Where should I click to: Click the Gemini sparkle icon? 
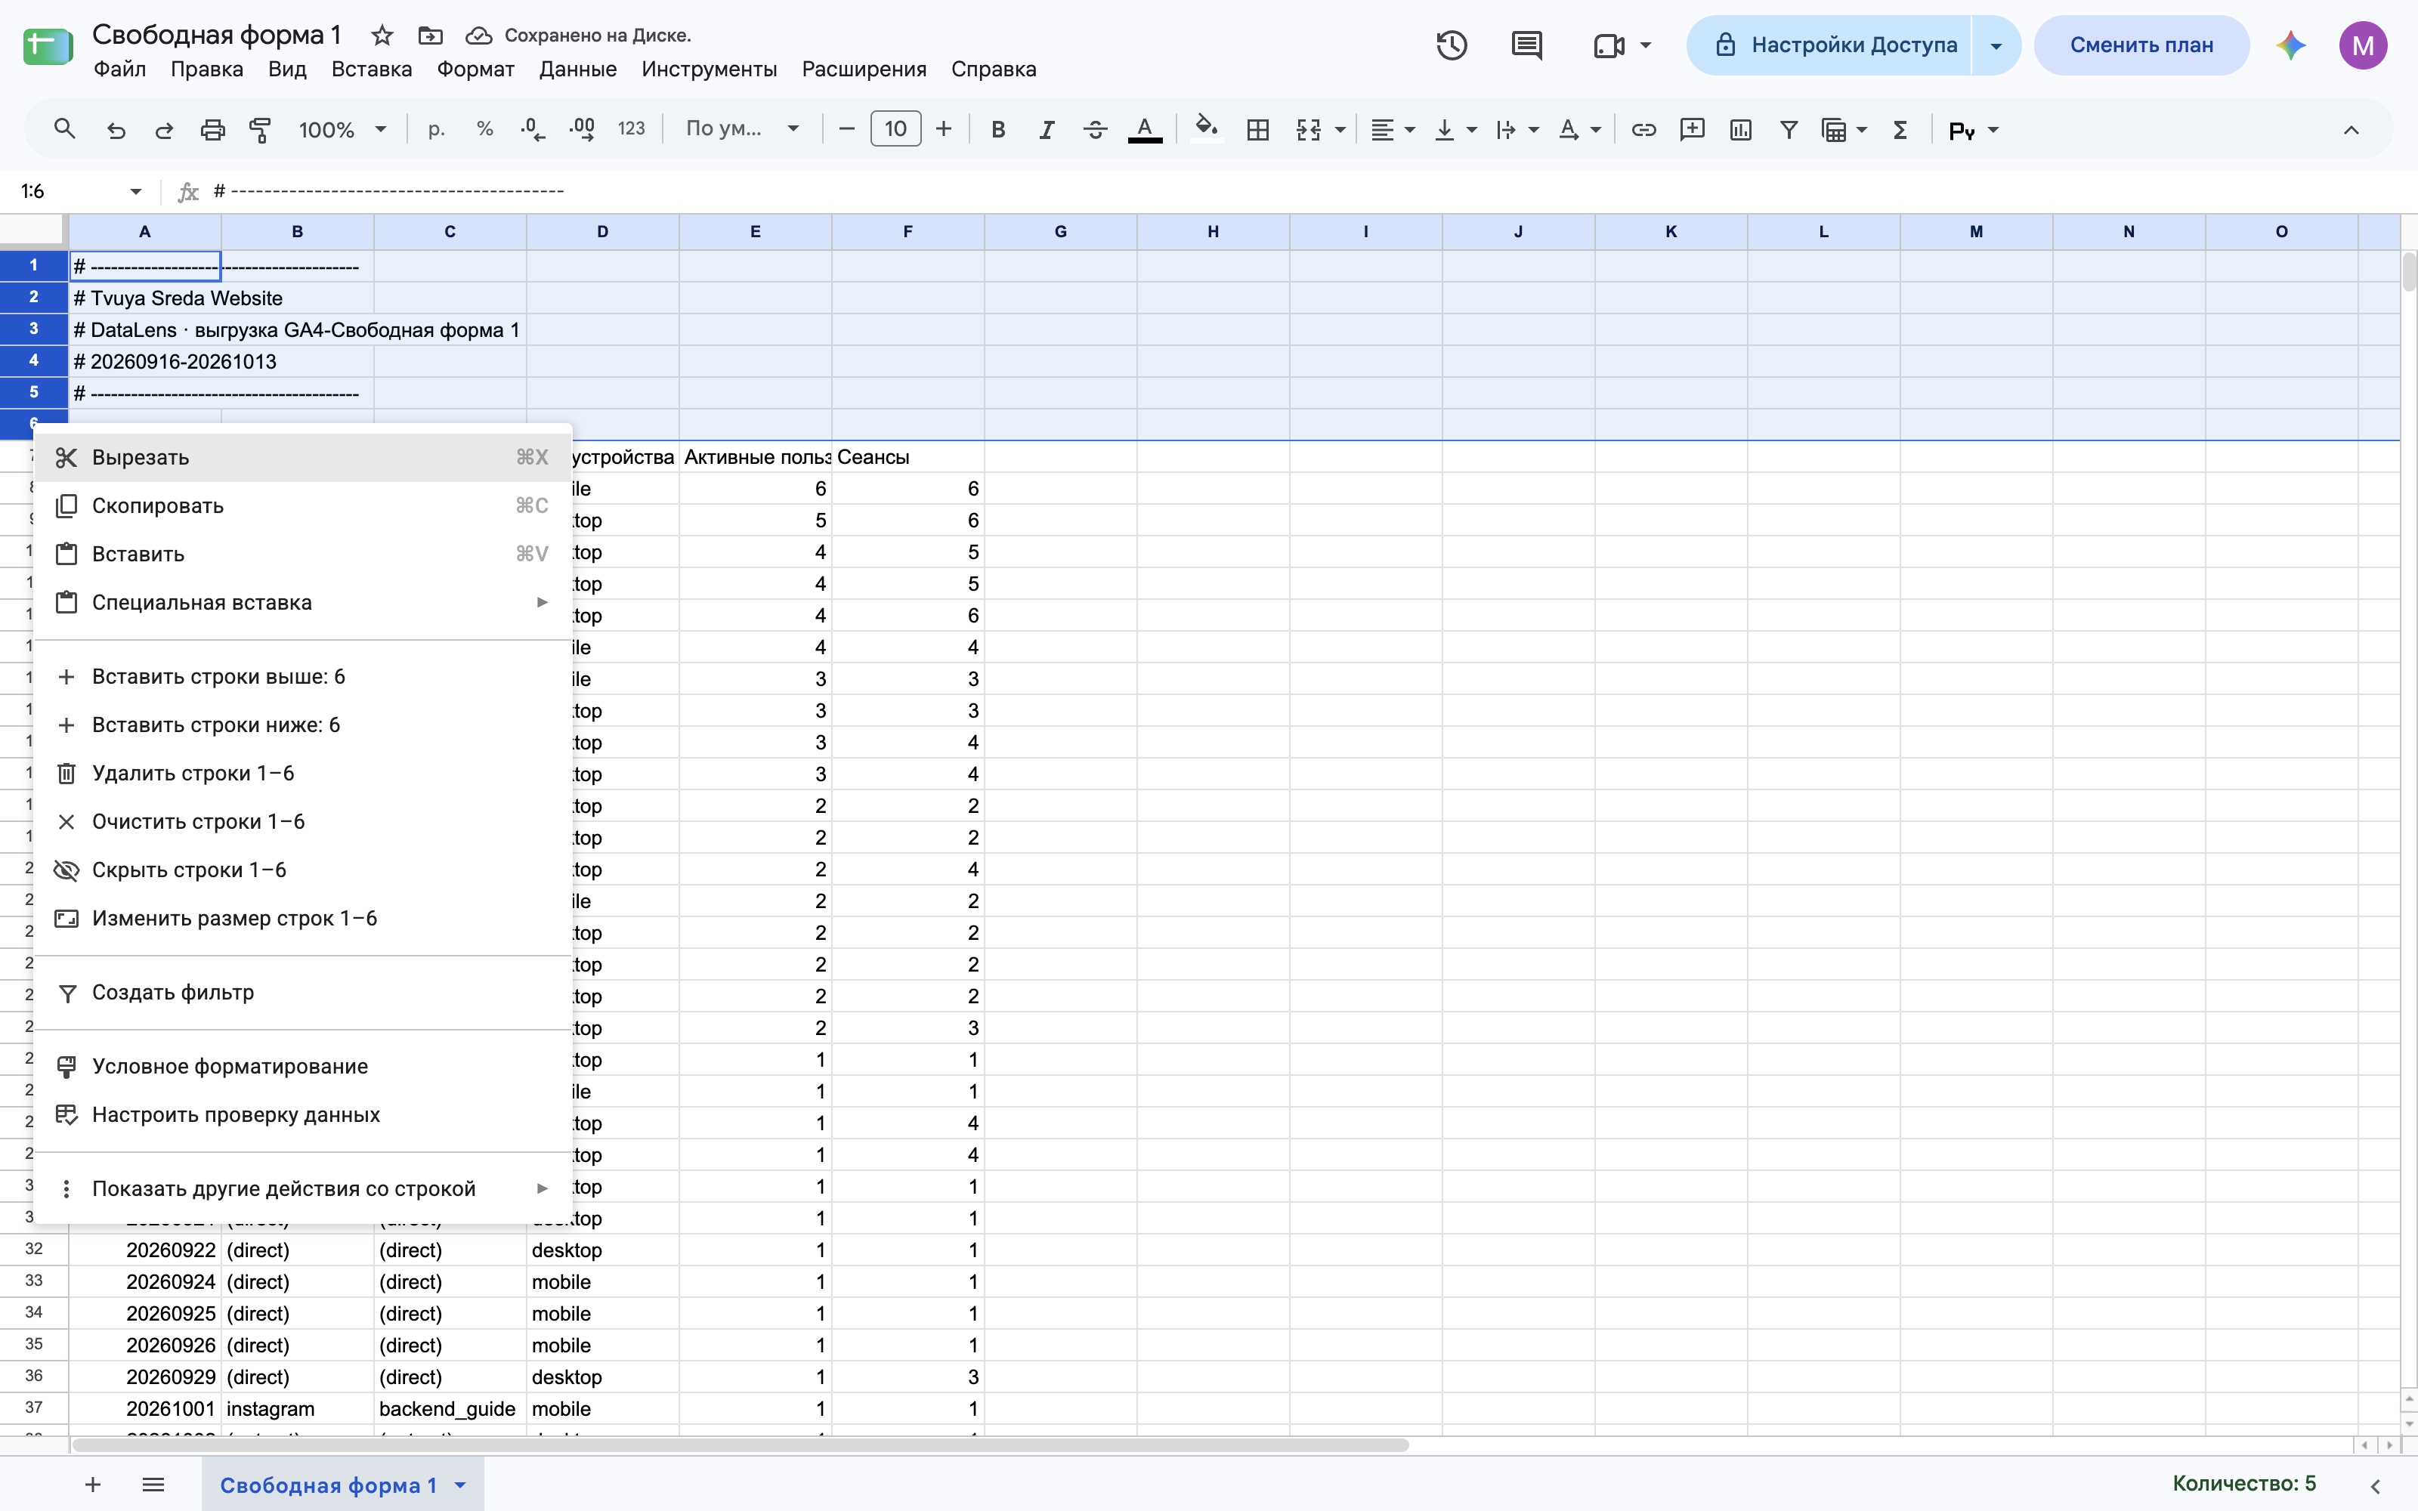(x=2291, y=45)
